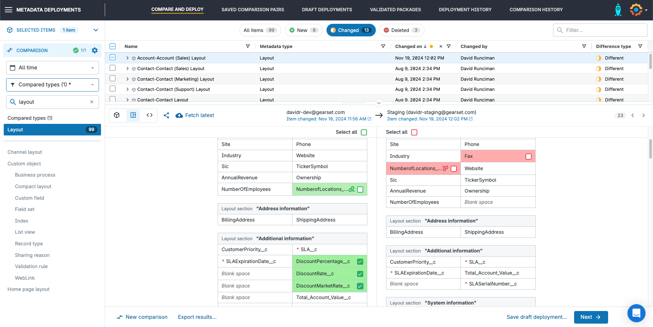
Task: Go to next difference arrow
Action: click(x=643, y=115)
